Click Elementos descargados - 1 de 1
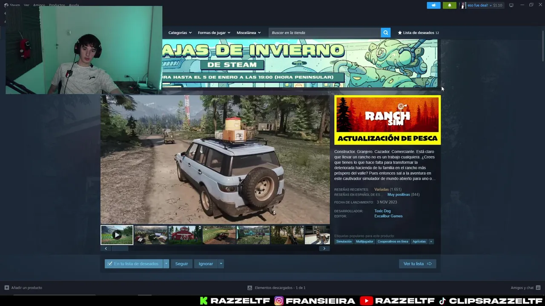Image resolution: width=545 pixels, height=306 pixels. [280, 288]
